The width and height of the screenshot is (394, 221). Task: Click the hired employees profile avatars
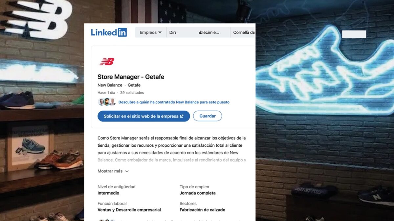tap(107, 102)
